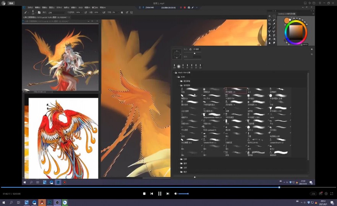
Task: Select the Mixer Brush tool
Action: click(274, 31)
